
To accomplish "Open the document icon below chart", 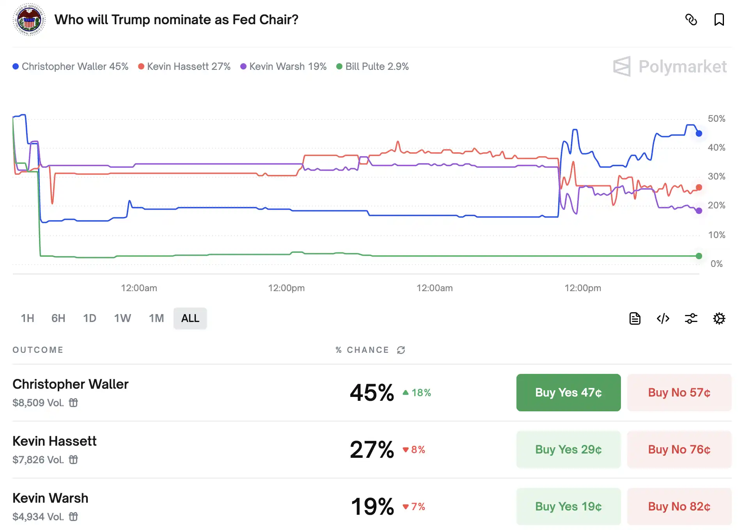I will (635, 318).
